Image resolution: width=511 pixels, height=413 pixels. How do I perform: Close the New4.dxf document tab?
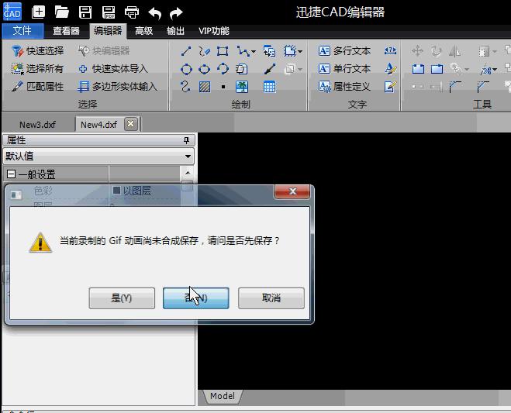[131, 124]
